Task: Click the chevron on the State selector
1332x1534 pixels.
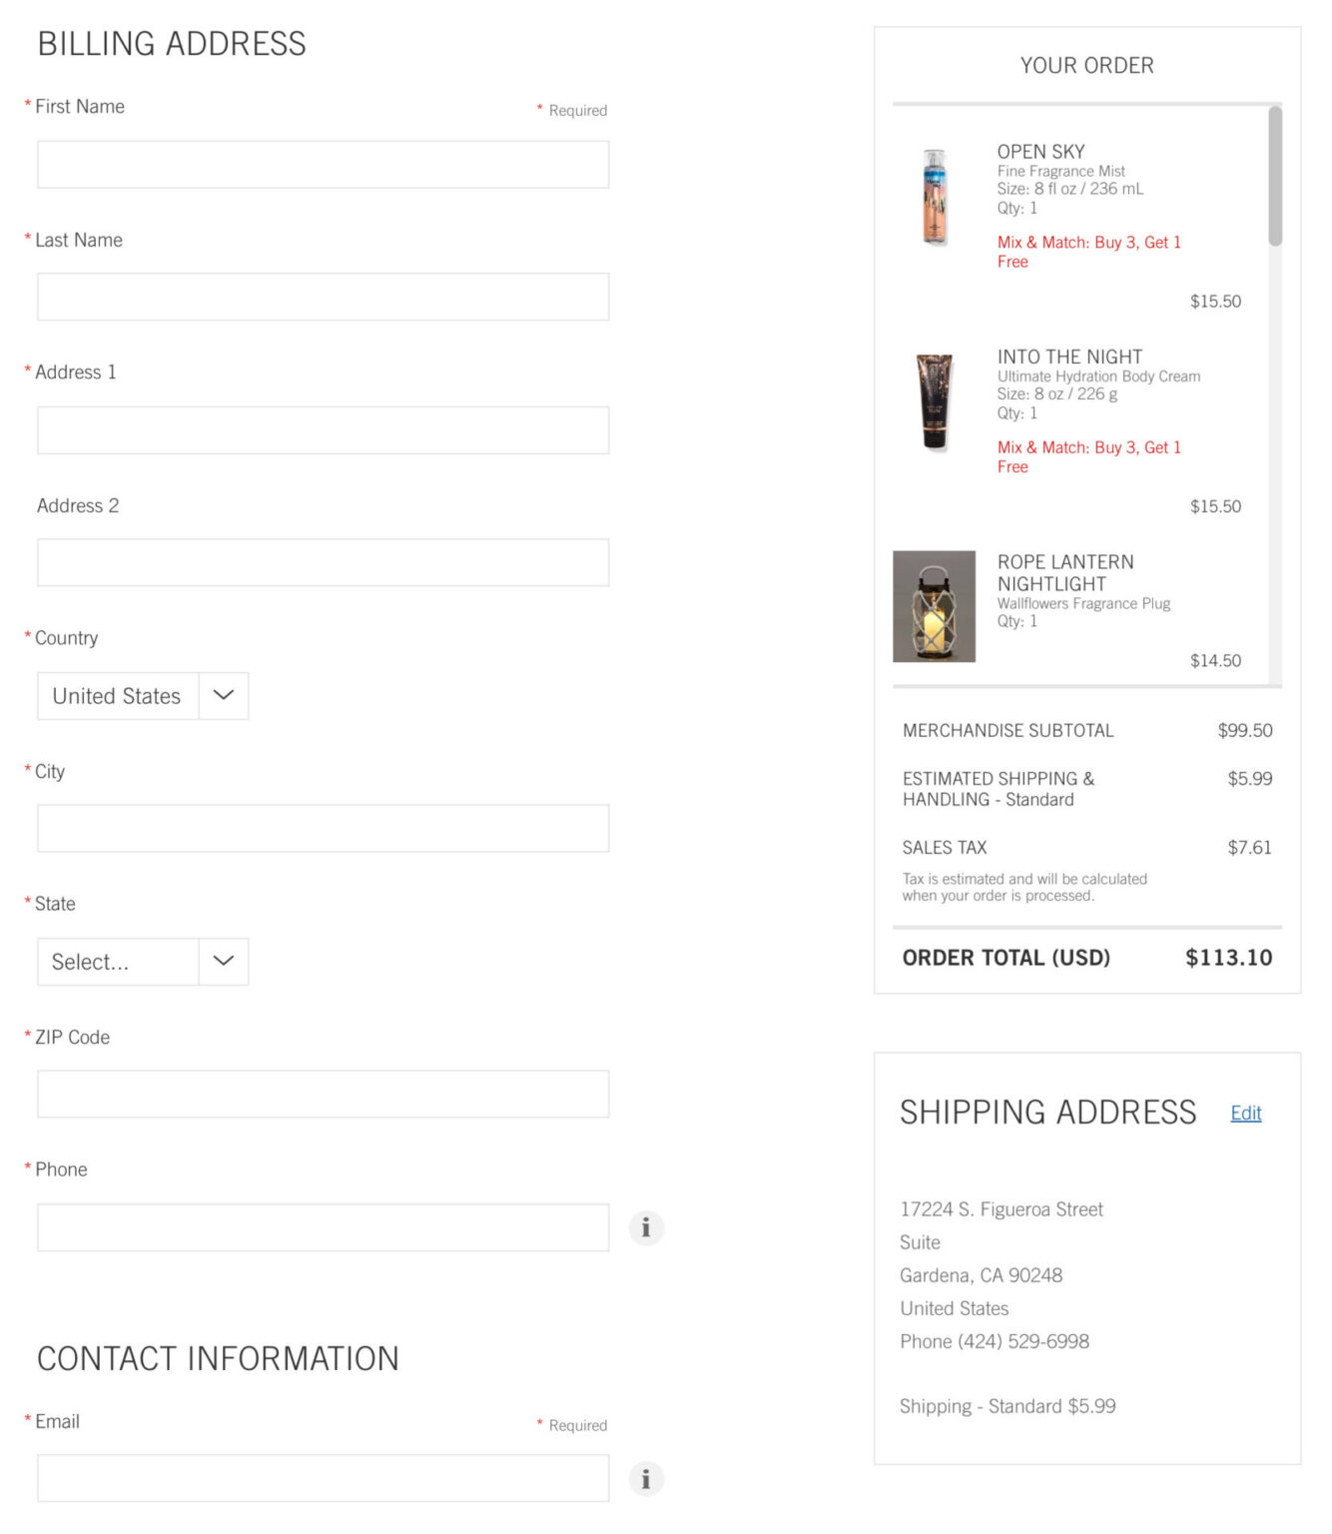Action: click(222, 961)
